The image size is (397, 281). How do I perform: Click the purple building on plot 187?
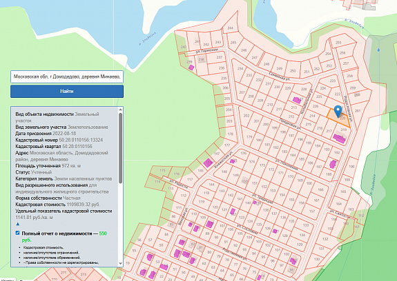(x=333, y=164)
